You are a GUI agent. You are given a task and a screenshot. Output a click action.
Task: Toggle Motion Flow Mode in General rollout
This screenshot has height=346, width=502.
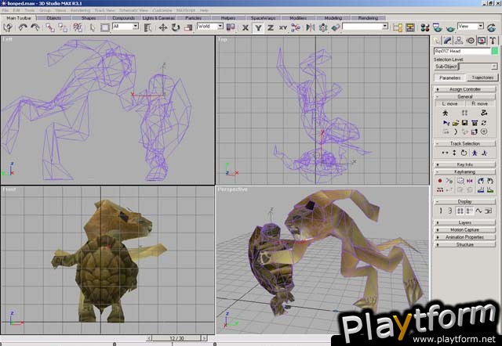point(484,113)
